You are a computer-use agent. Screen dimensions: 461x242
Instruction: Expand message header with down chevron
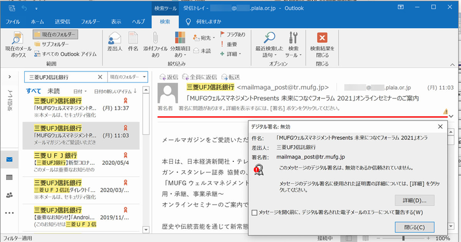451,116
